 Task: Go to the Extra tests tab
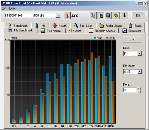pyautogui.click(x=132, y=31)
